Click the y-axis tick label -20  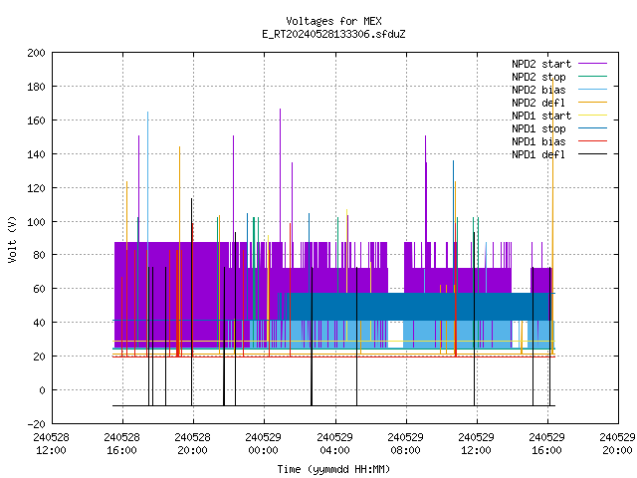pos(36,424)
